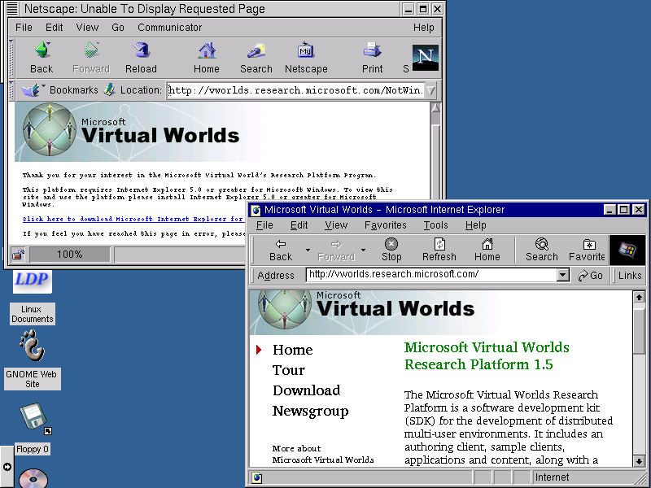
Task: Click the Netscape N logo throbber
Action: pos(425,57)
